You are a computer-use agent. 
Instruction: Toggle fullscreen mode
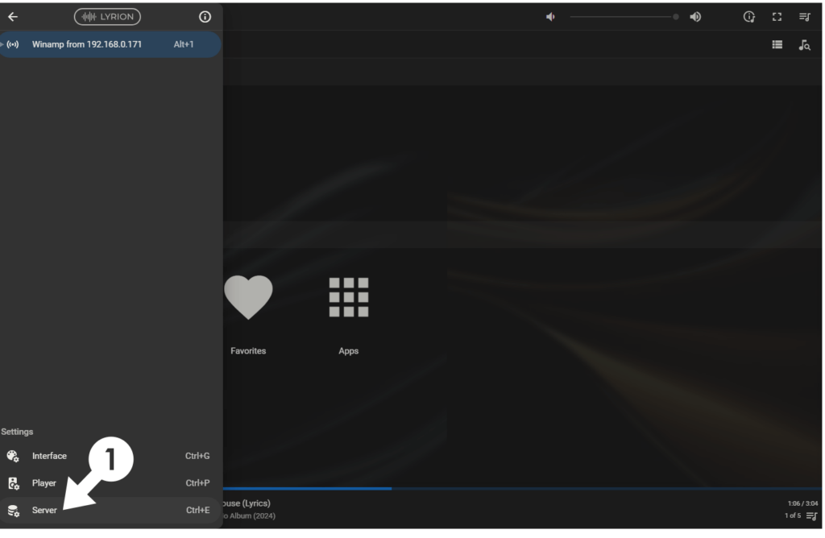pos(777,17)
